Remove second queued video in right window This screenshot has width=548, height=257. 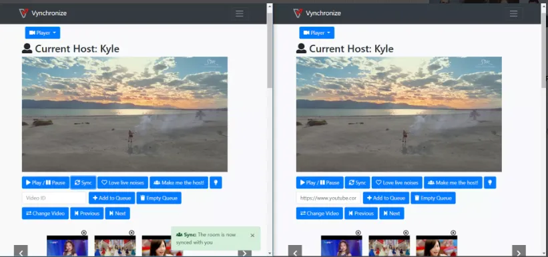(406, 232)
